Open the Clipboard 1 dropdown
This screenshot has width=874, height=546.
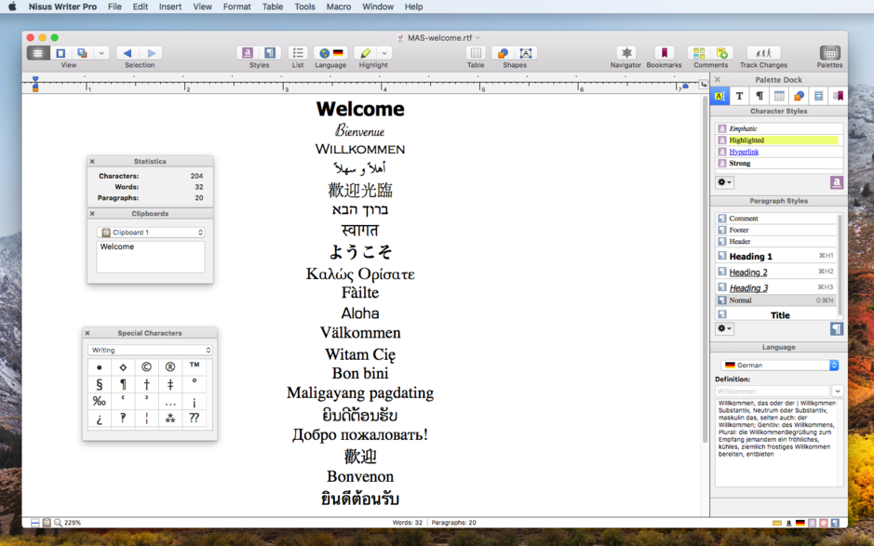click(151, 233)
